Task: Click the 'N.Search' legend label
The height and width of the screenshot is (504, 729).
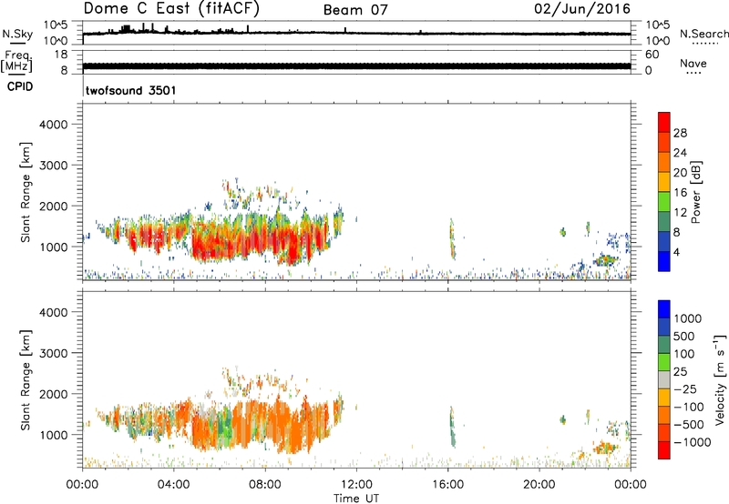Action: tap(703, 34)
